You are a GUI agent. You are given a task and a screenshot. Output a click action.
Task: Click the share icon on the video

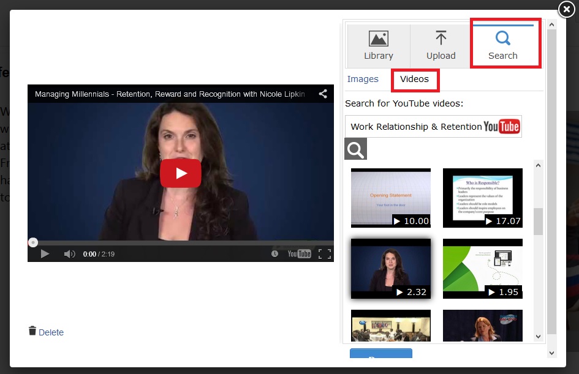[x=323, y=94]
